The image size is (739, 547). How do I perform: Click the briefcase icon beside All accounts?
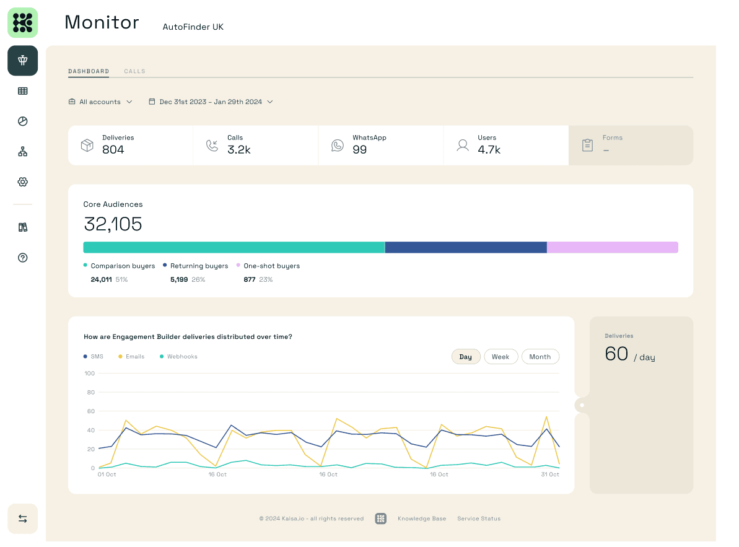click(72, 102)
